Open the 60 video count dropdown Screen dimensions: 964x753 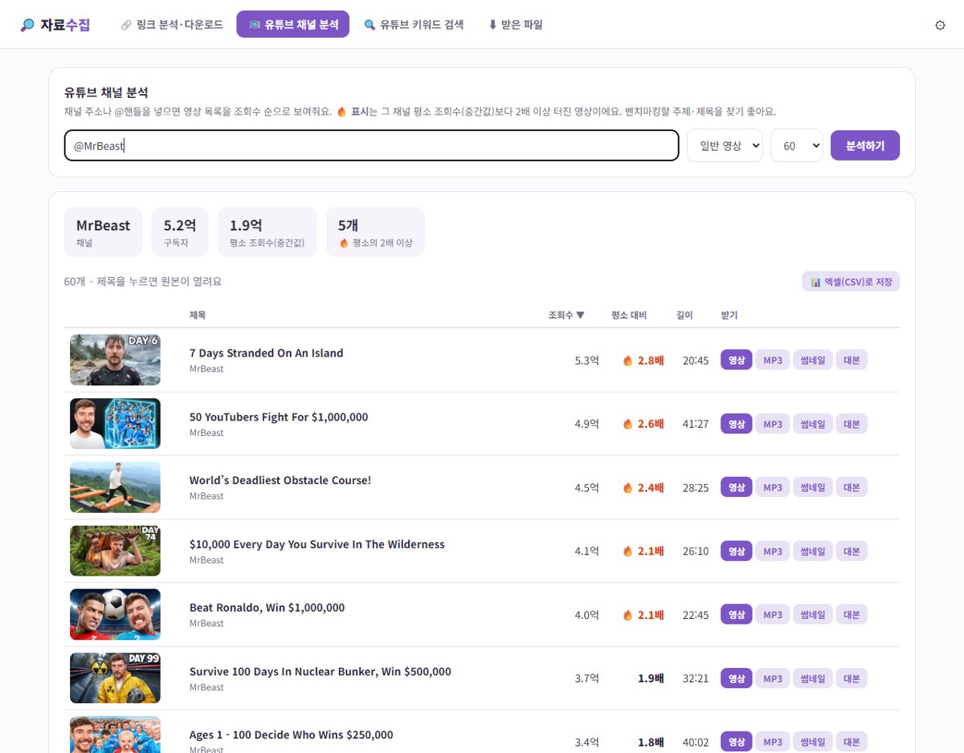point(797,145)
